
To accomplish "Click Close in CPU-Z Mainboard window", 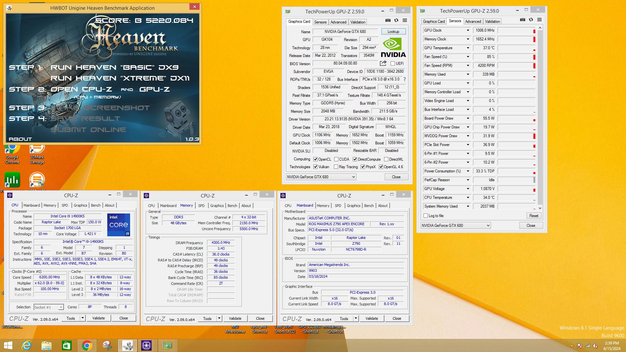I will (397, 318).
